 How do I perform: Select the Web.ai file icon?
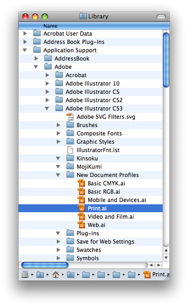82,225
